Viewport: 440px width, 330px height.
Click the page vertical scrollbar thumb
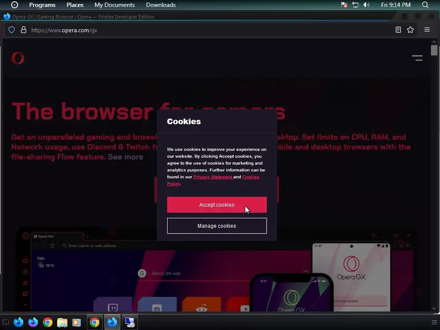434,51
